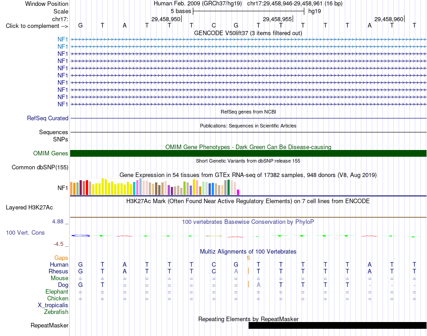
Task: Click the faded A in the Rhesus row
Action: tap(236, 271)
